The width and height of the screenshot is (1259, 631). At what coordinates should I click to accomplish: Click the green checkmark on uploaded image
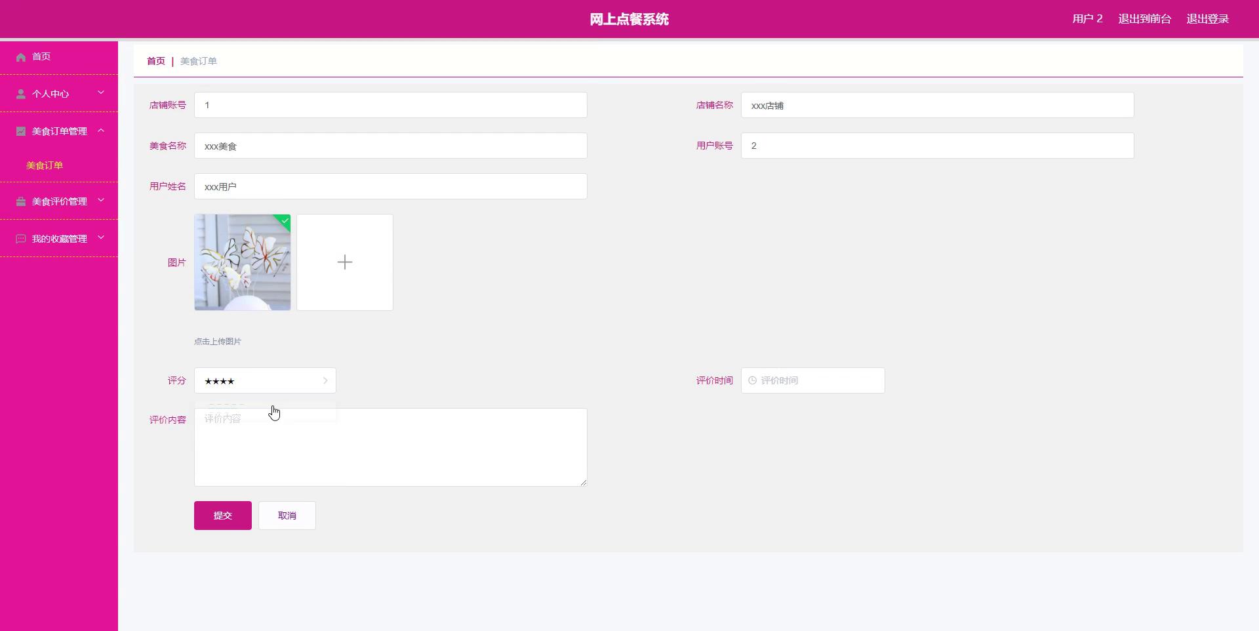pos(285,221)
